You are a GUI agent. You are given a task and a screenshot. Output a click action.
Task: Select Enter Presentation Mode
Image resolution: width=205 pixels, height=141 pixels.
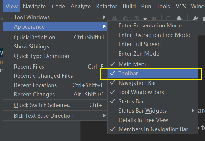pos(150,25)
